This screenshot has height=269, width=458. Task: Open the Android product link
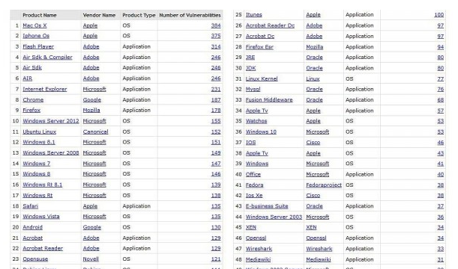coord(33,227)
